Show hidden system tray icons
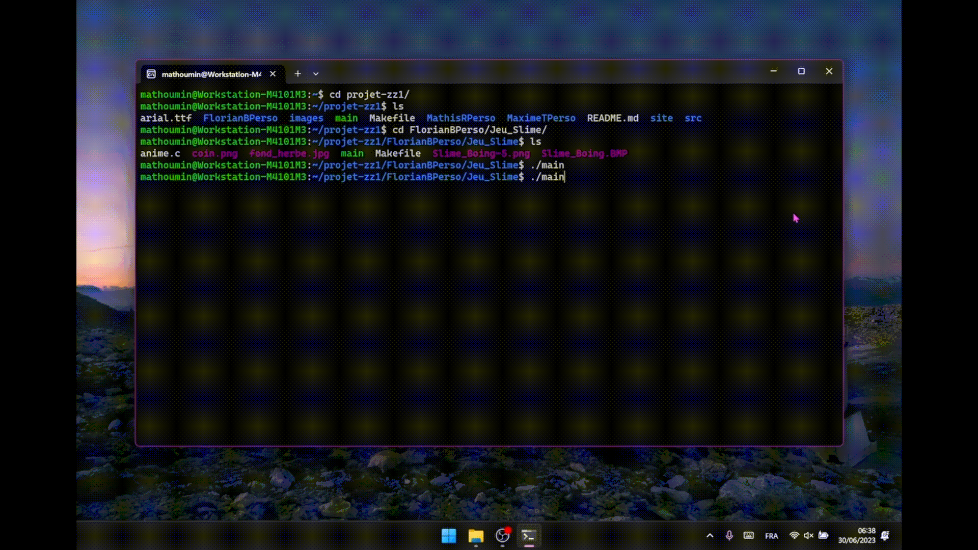978x550 pixels. (710, 536)
